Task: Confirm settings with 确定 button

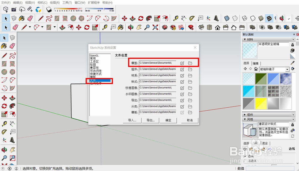Action: pyautogui.click(x=168, y=120)
